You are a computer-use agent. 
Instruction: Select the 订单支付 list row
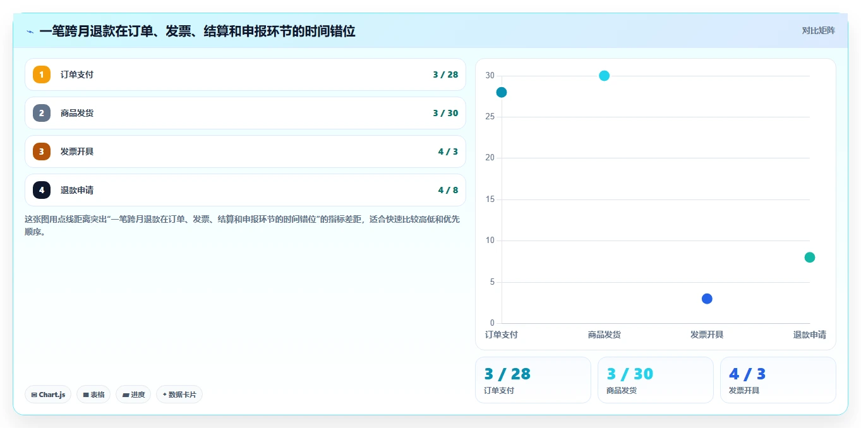pyautogui.click(x=245, y=74)
